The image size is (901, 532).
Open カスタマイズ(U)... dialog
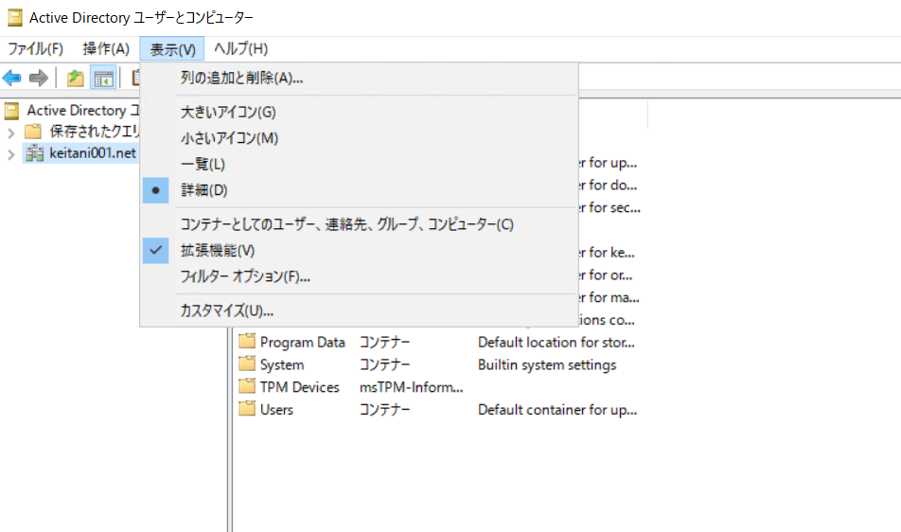(x=359, y=310)
